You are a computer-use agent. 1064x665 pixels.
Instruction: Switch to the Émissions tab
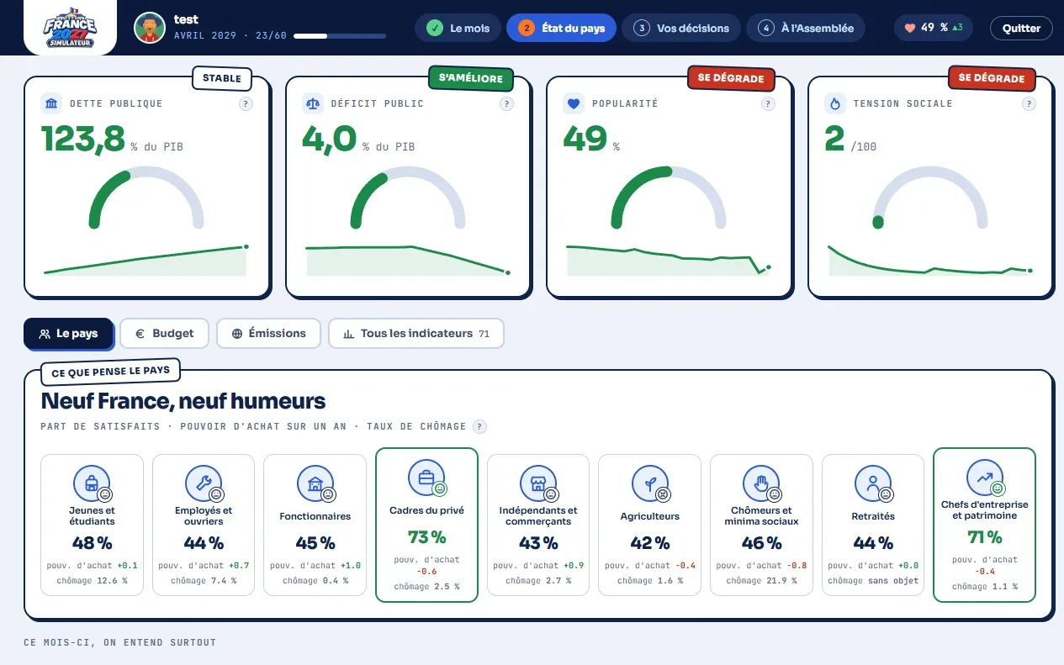[x=268, y=334]
